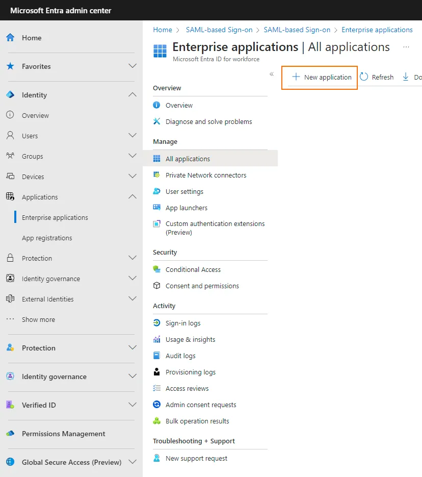Screen dimensions: 422x477
Task: Click the Protection lock icon under Identity
Action: [x=10, y=258]
